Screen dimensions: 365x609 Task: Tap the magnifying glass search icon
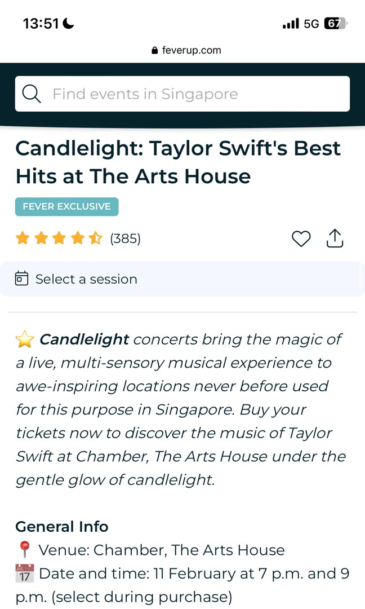(x=32, y=94)
